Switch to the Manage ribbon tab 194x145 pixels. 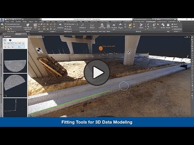coord(42,21)
